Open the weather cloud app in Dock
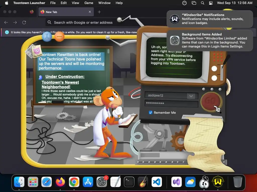 pyautogui.click(x=190, y=182)
